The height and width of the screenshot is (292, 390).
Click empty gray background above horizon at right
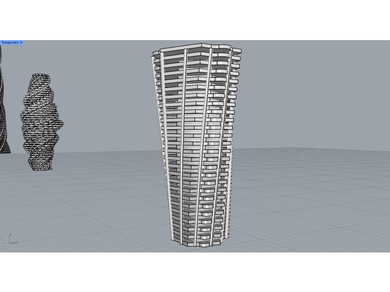tap(317, 91)
